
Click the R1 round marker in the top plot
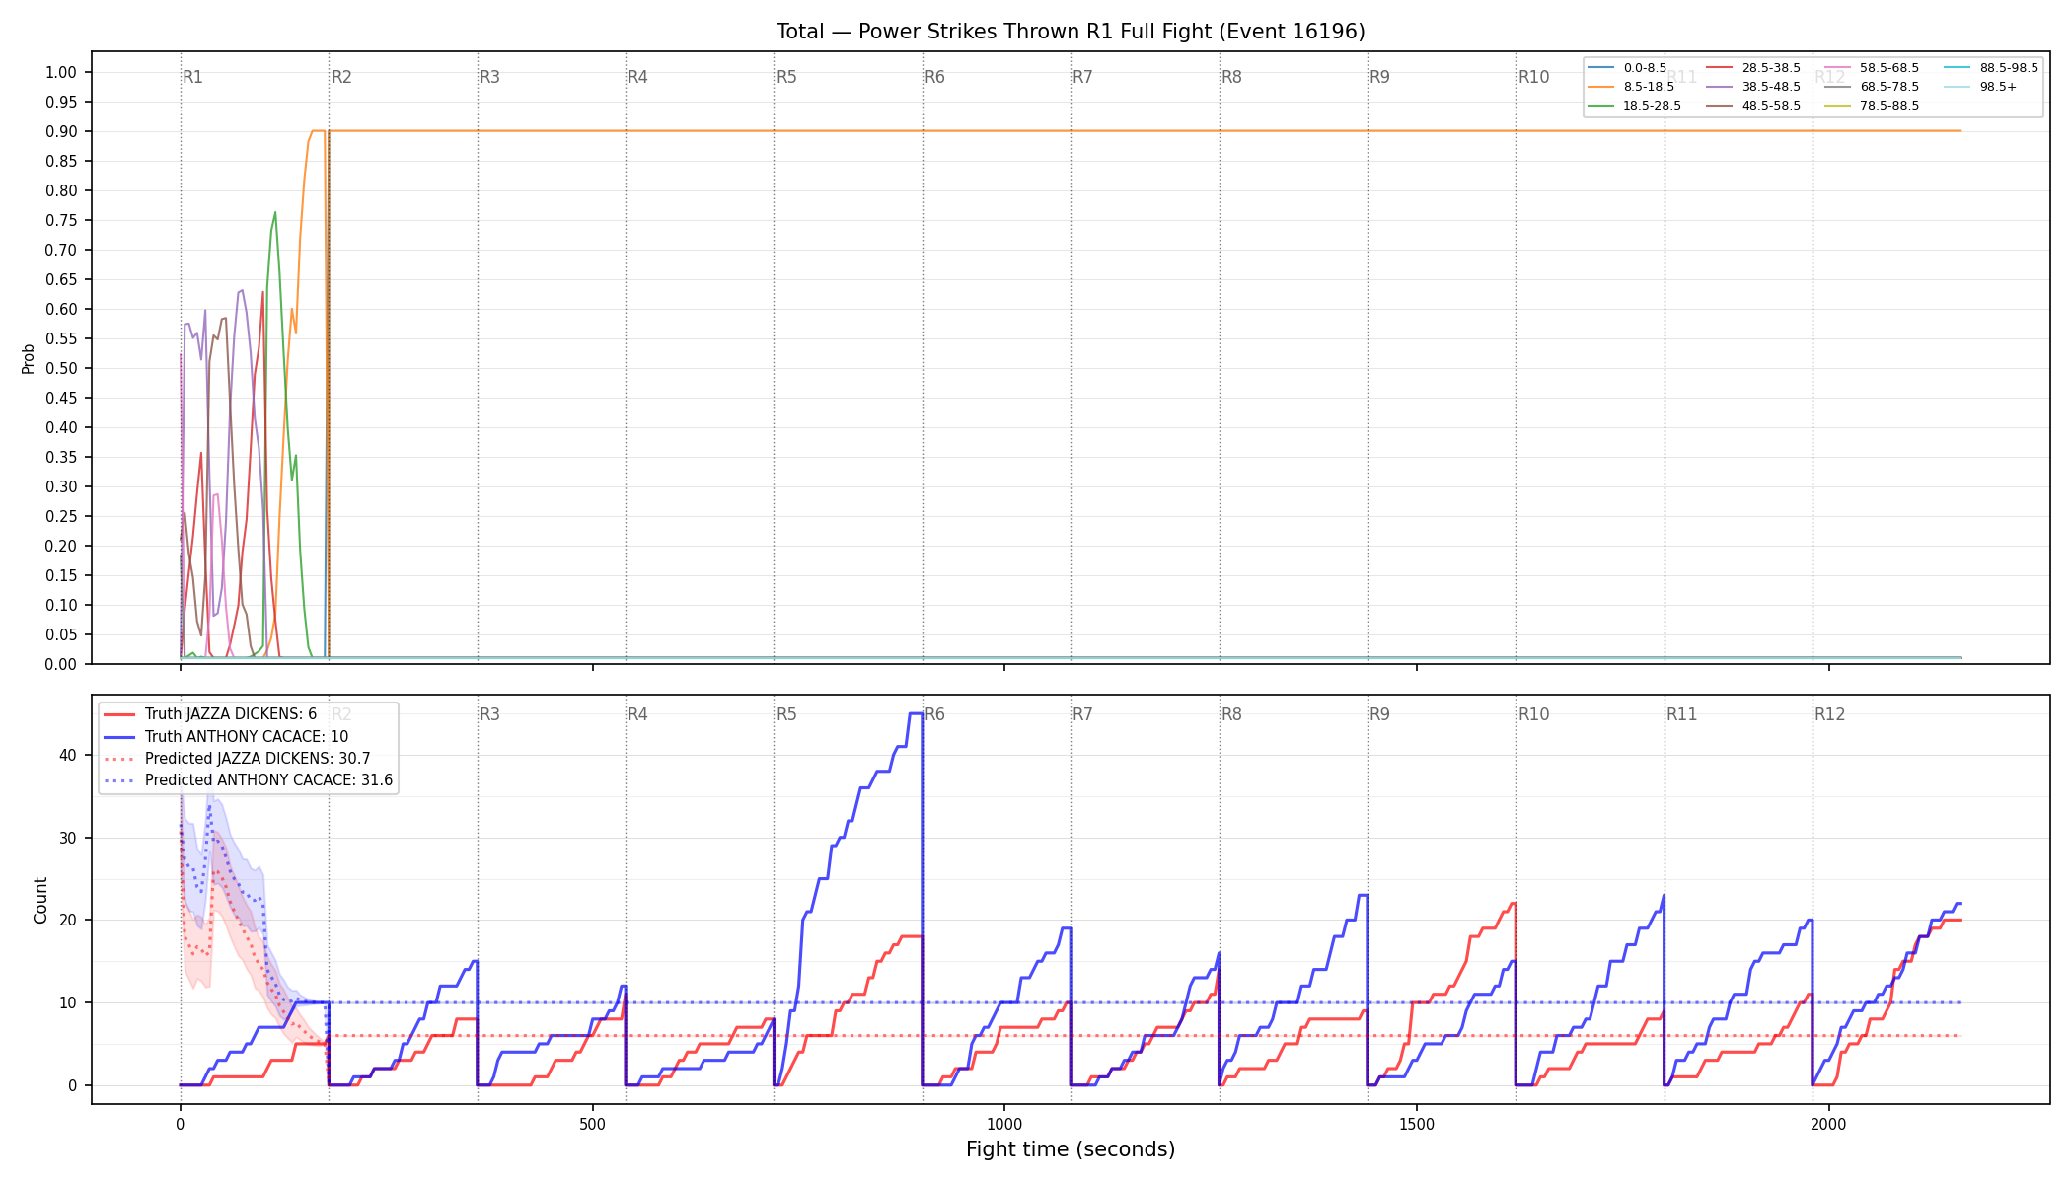pyautogui.click(x=192, y=77)
